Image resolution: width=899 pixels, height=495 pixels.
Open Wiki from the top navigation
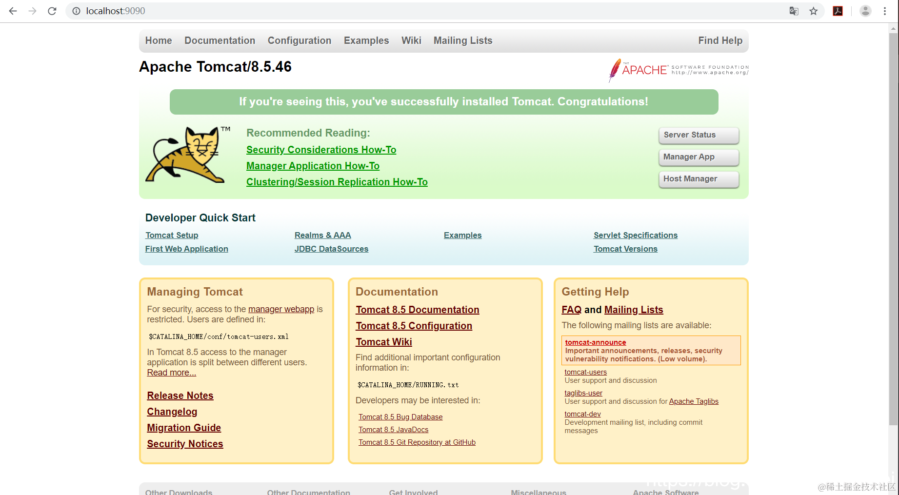pyautogui.click(x=411, y=40)
